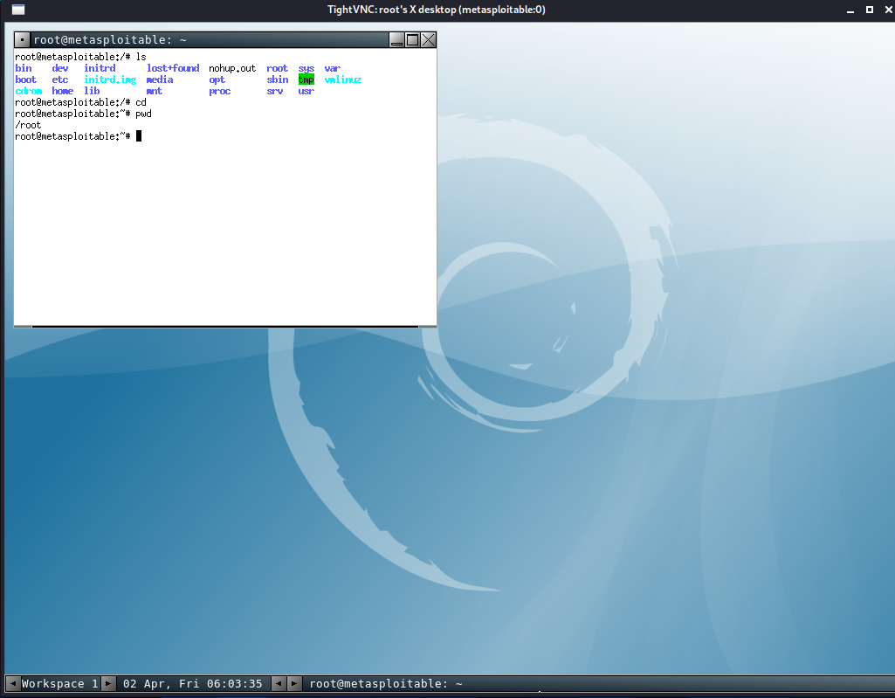Click the 'vmlinuz' link name
The image size is (895, 698).
click(343, 79)
